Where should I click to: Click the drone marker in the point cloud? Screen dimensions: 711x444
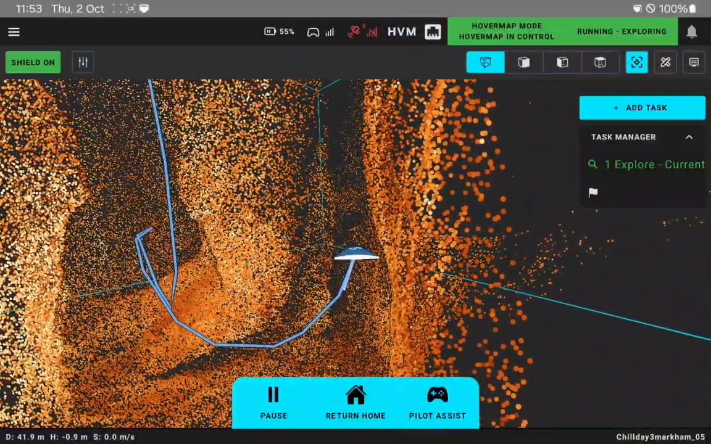(x=355, y=254)
